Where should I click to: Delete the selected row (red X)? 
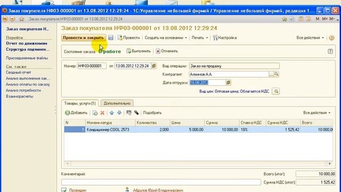(102, 113)
